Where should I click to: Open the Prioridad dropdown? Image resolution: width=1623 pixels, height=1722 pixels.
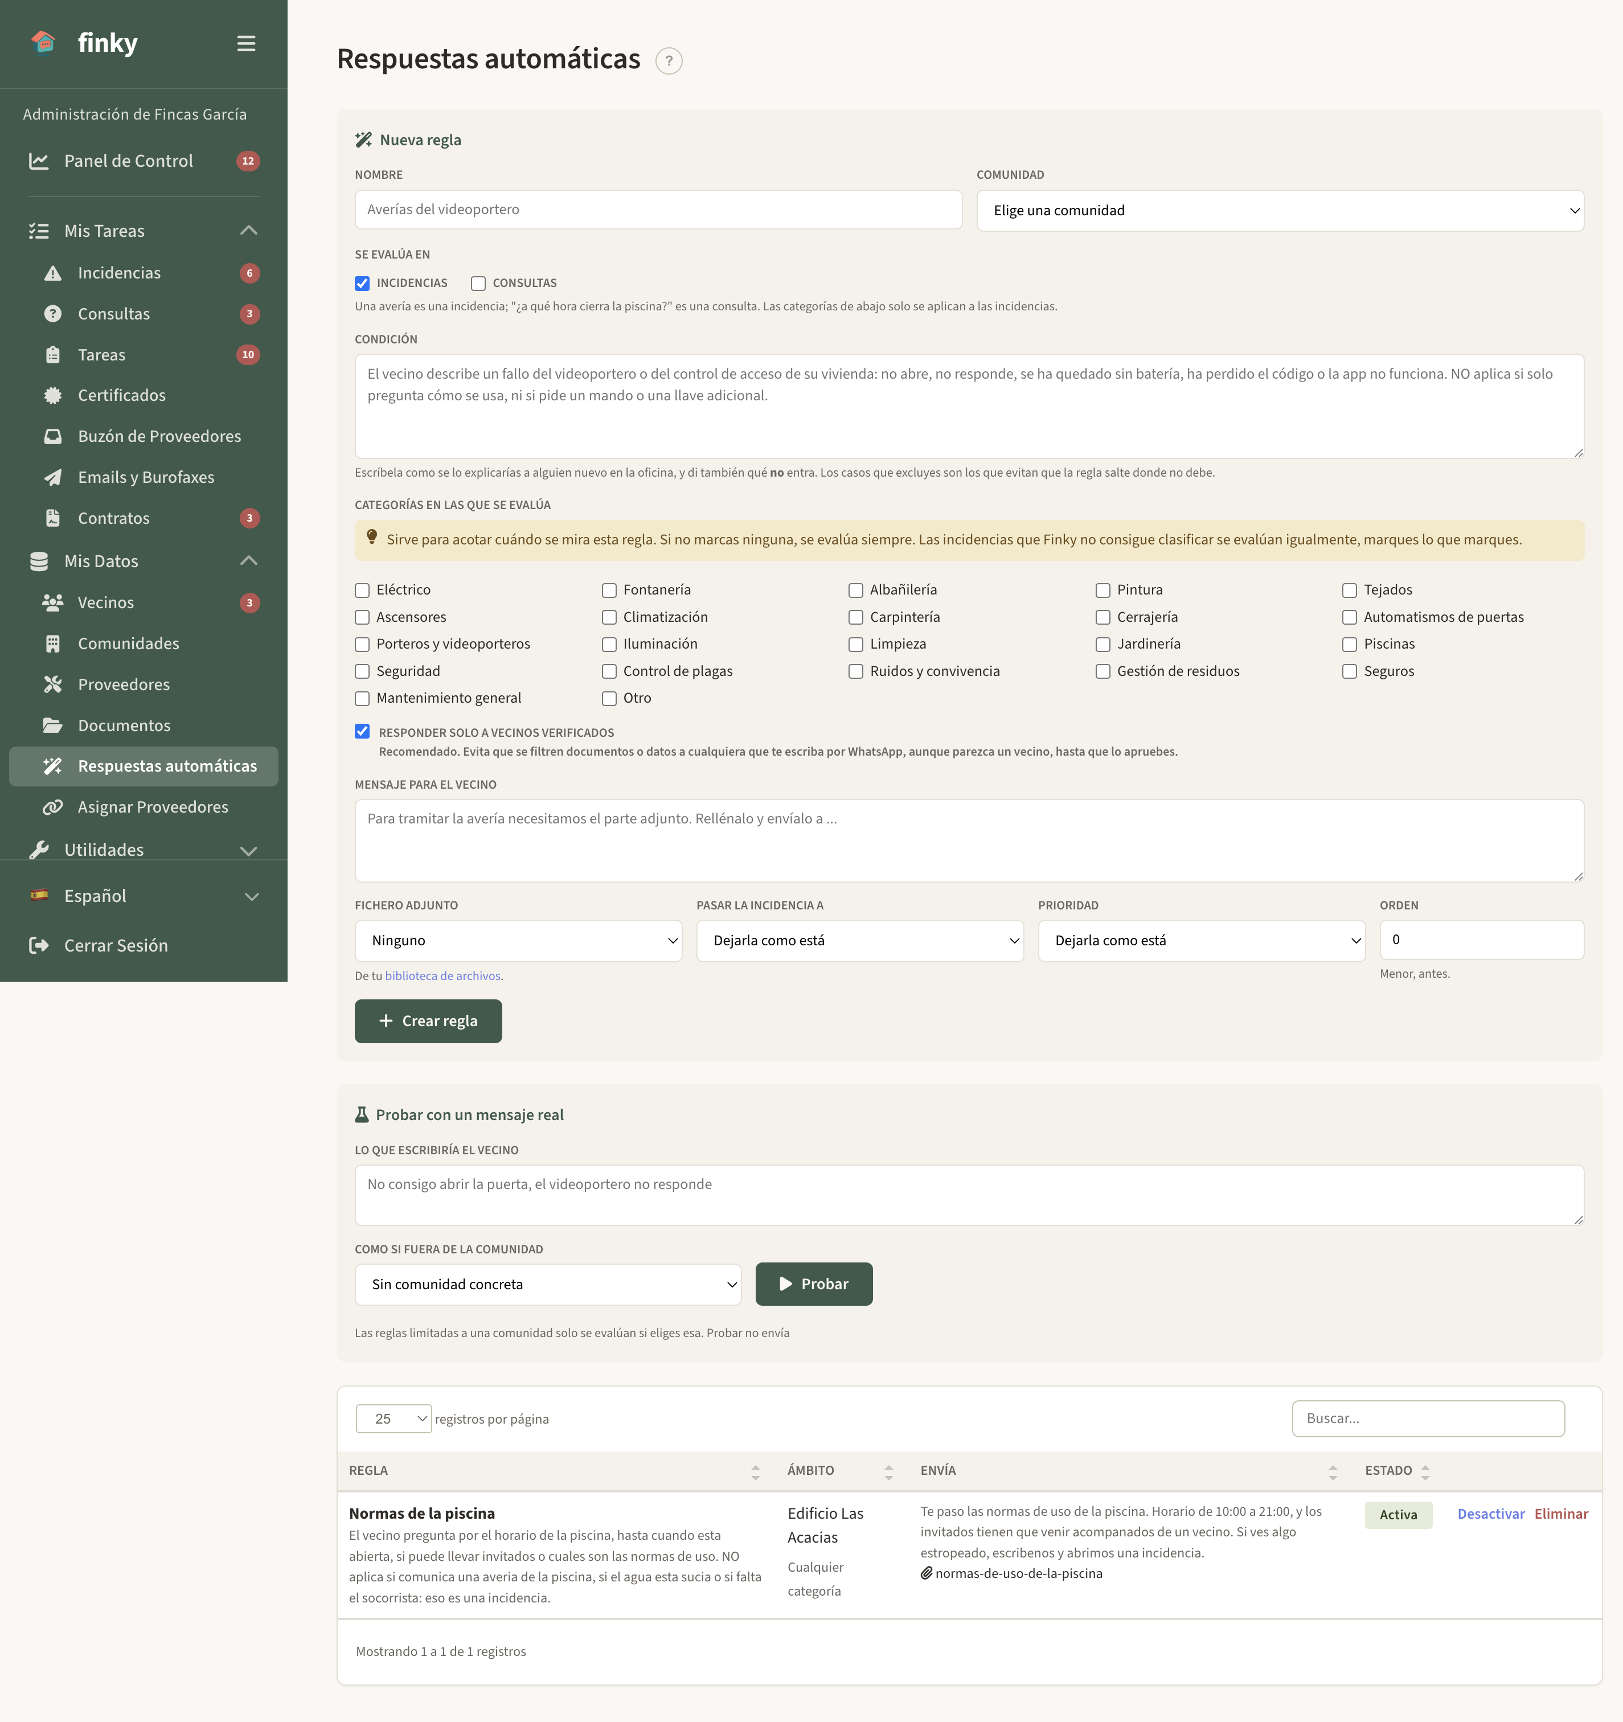point(1201,941)
